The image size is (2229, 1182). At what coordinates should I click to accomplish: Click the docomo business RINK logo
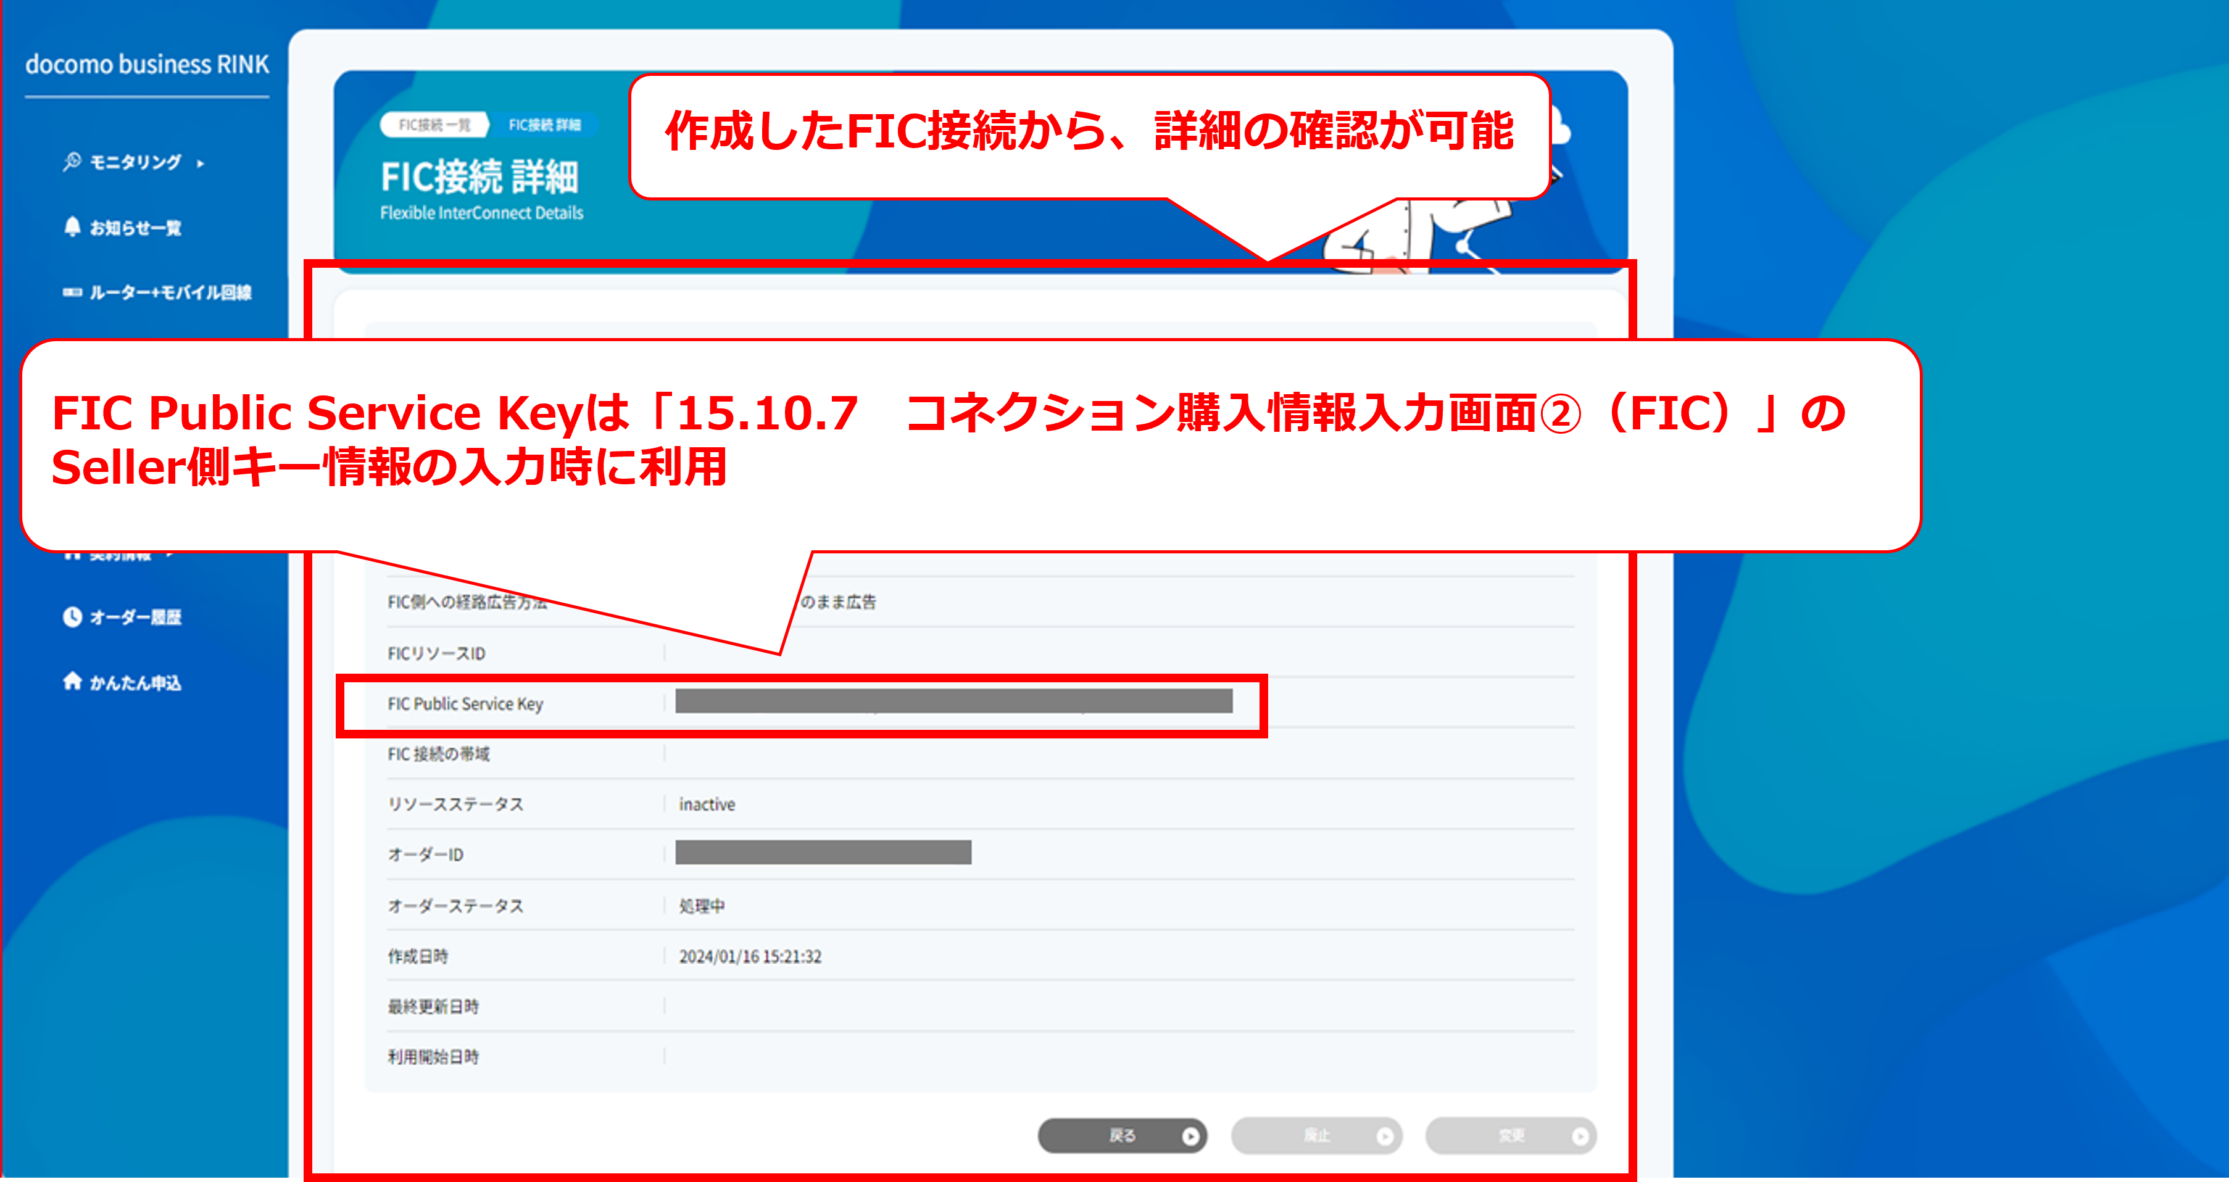pos(147,64)
